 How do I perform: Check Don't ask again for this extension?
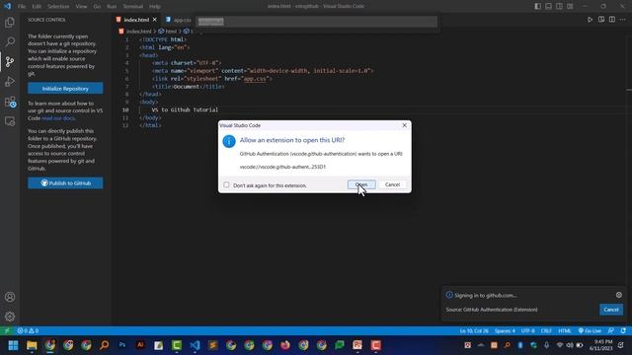226,184
